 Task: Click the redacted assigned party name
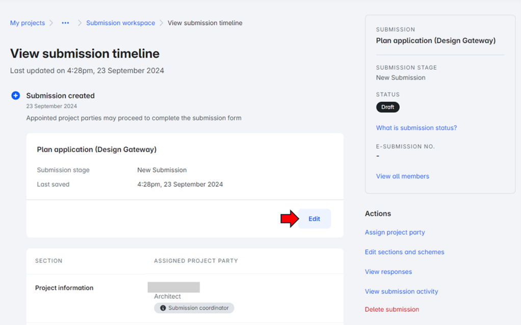coord(173,287)
